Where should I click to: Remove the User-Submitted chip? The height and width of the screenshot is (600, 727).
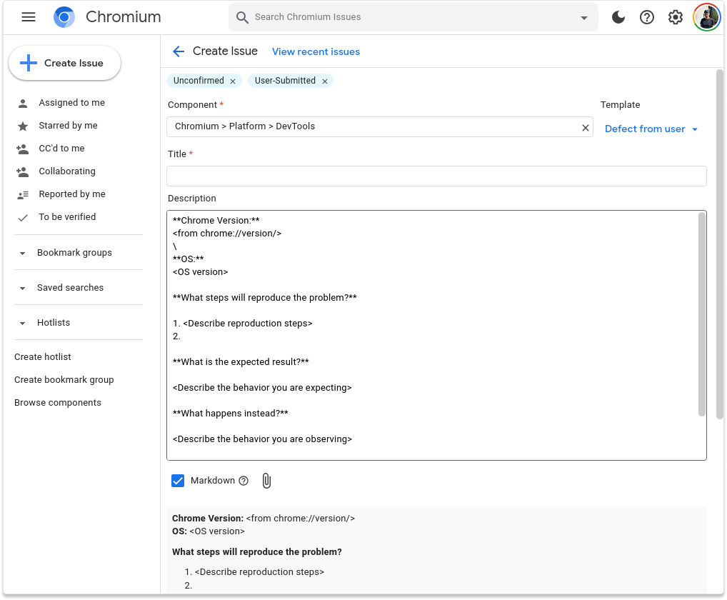coord(325,81)
